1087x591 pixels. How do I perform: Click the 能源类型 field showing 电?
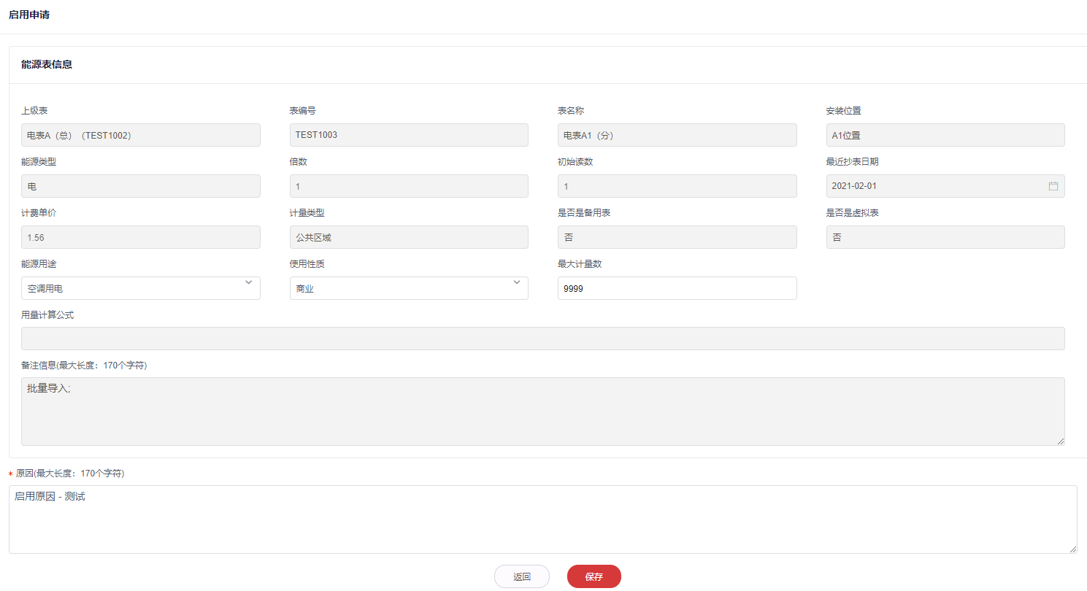pyautogui.click(x=141, y=186)
